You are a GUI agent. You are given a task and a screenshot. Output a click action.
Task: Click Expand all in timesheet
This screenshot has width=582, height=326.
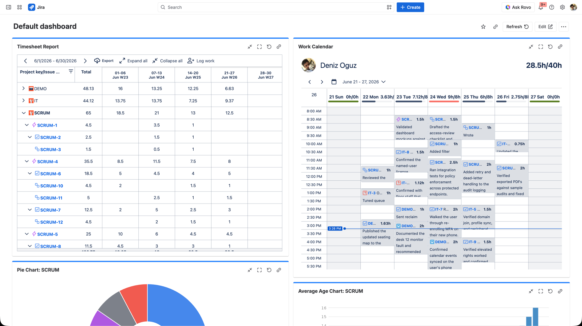point(133,61)
